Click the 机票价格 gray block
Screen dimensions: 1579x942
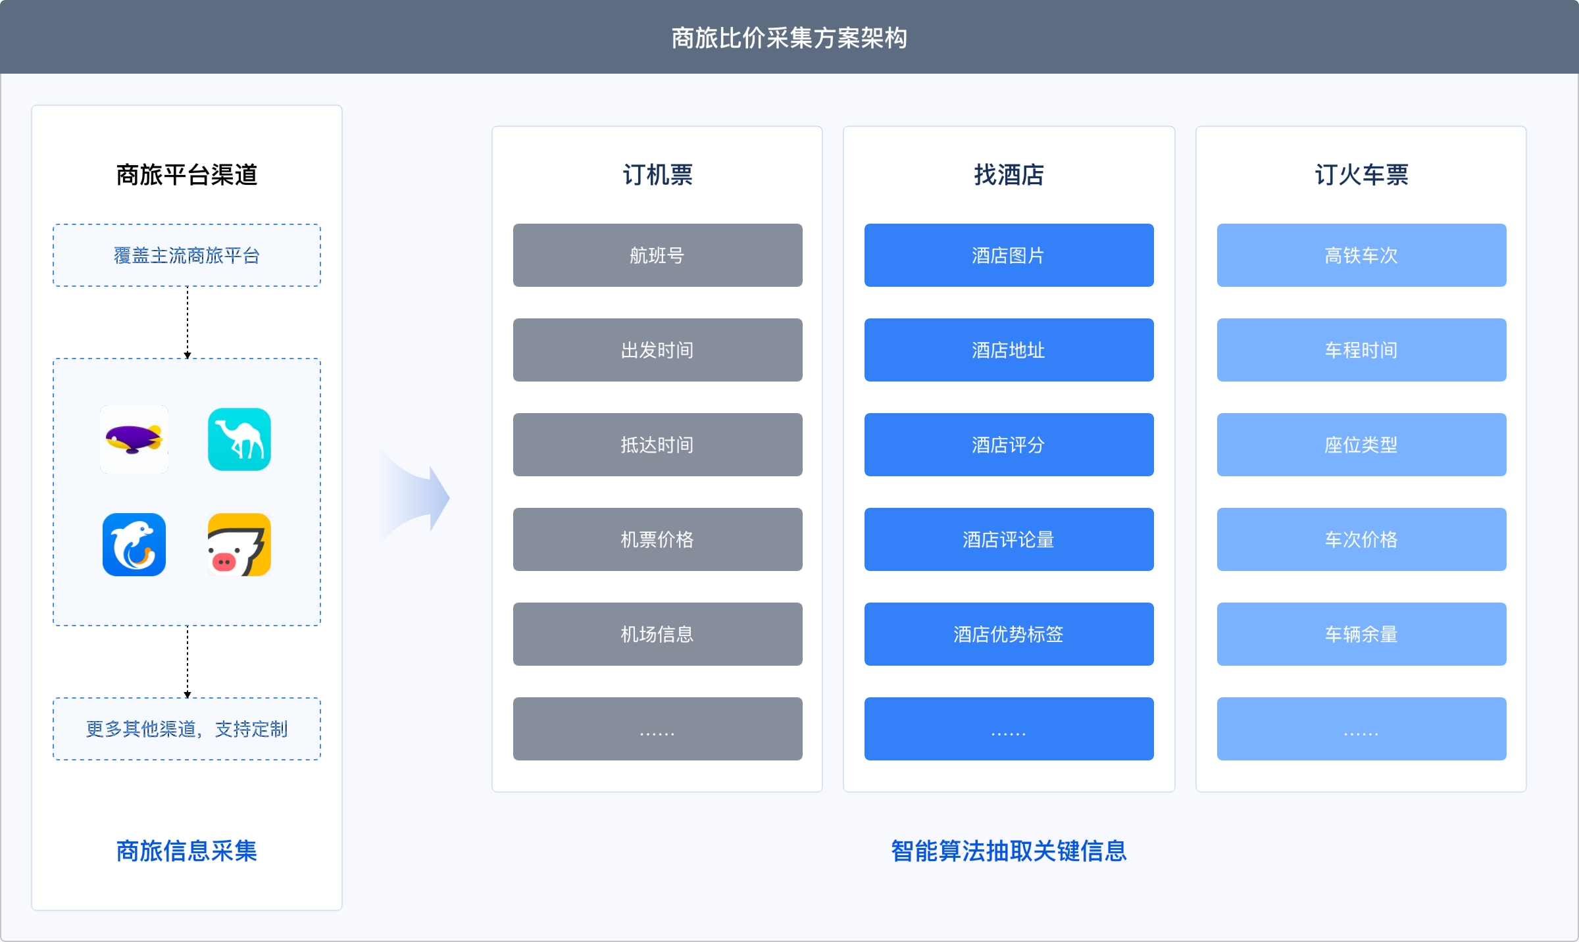point(657,539)
